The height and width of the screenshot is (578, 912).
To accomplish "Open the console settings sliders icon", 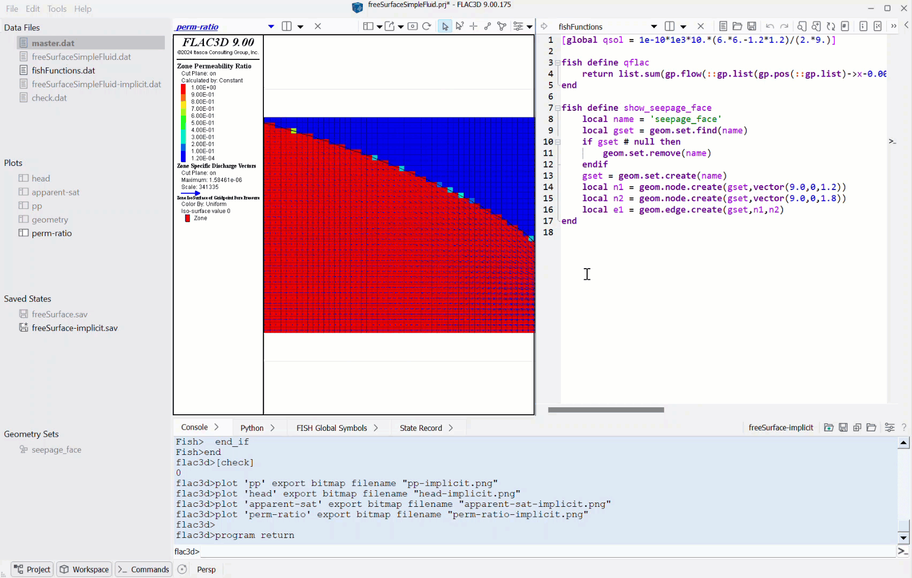I will (890, 428).
